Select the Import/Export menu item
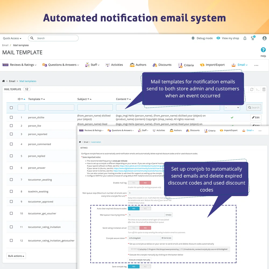The image size is (269, 269). coord(212,65)
